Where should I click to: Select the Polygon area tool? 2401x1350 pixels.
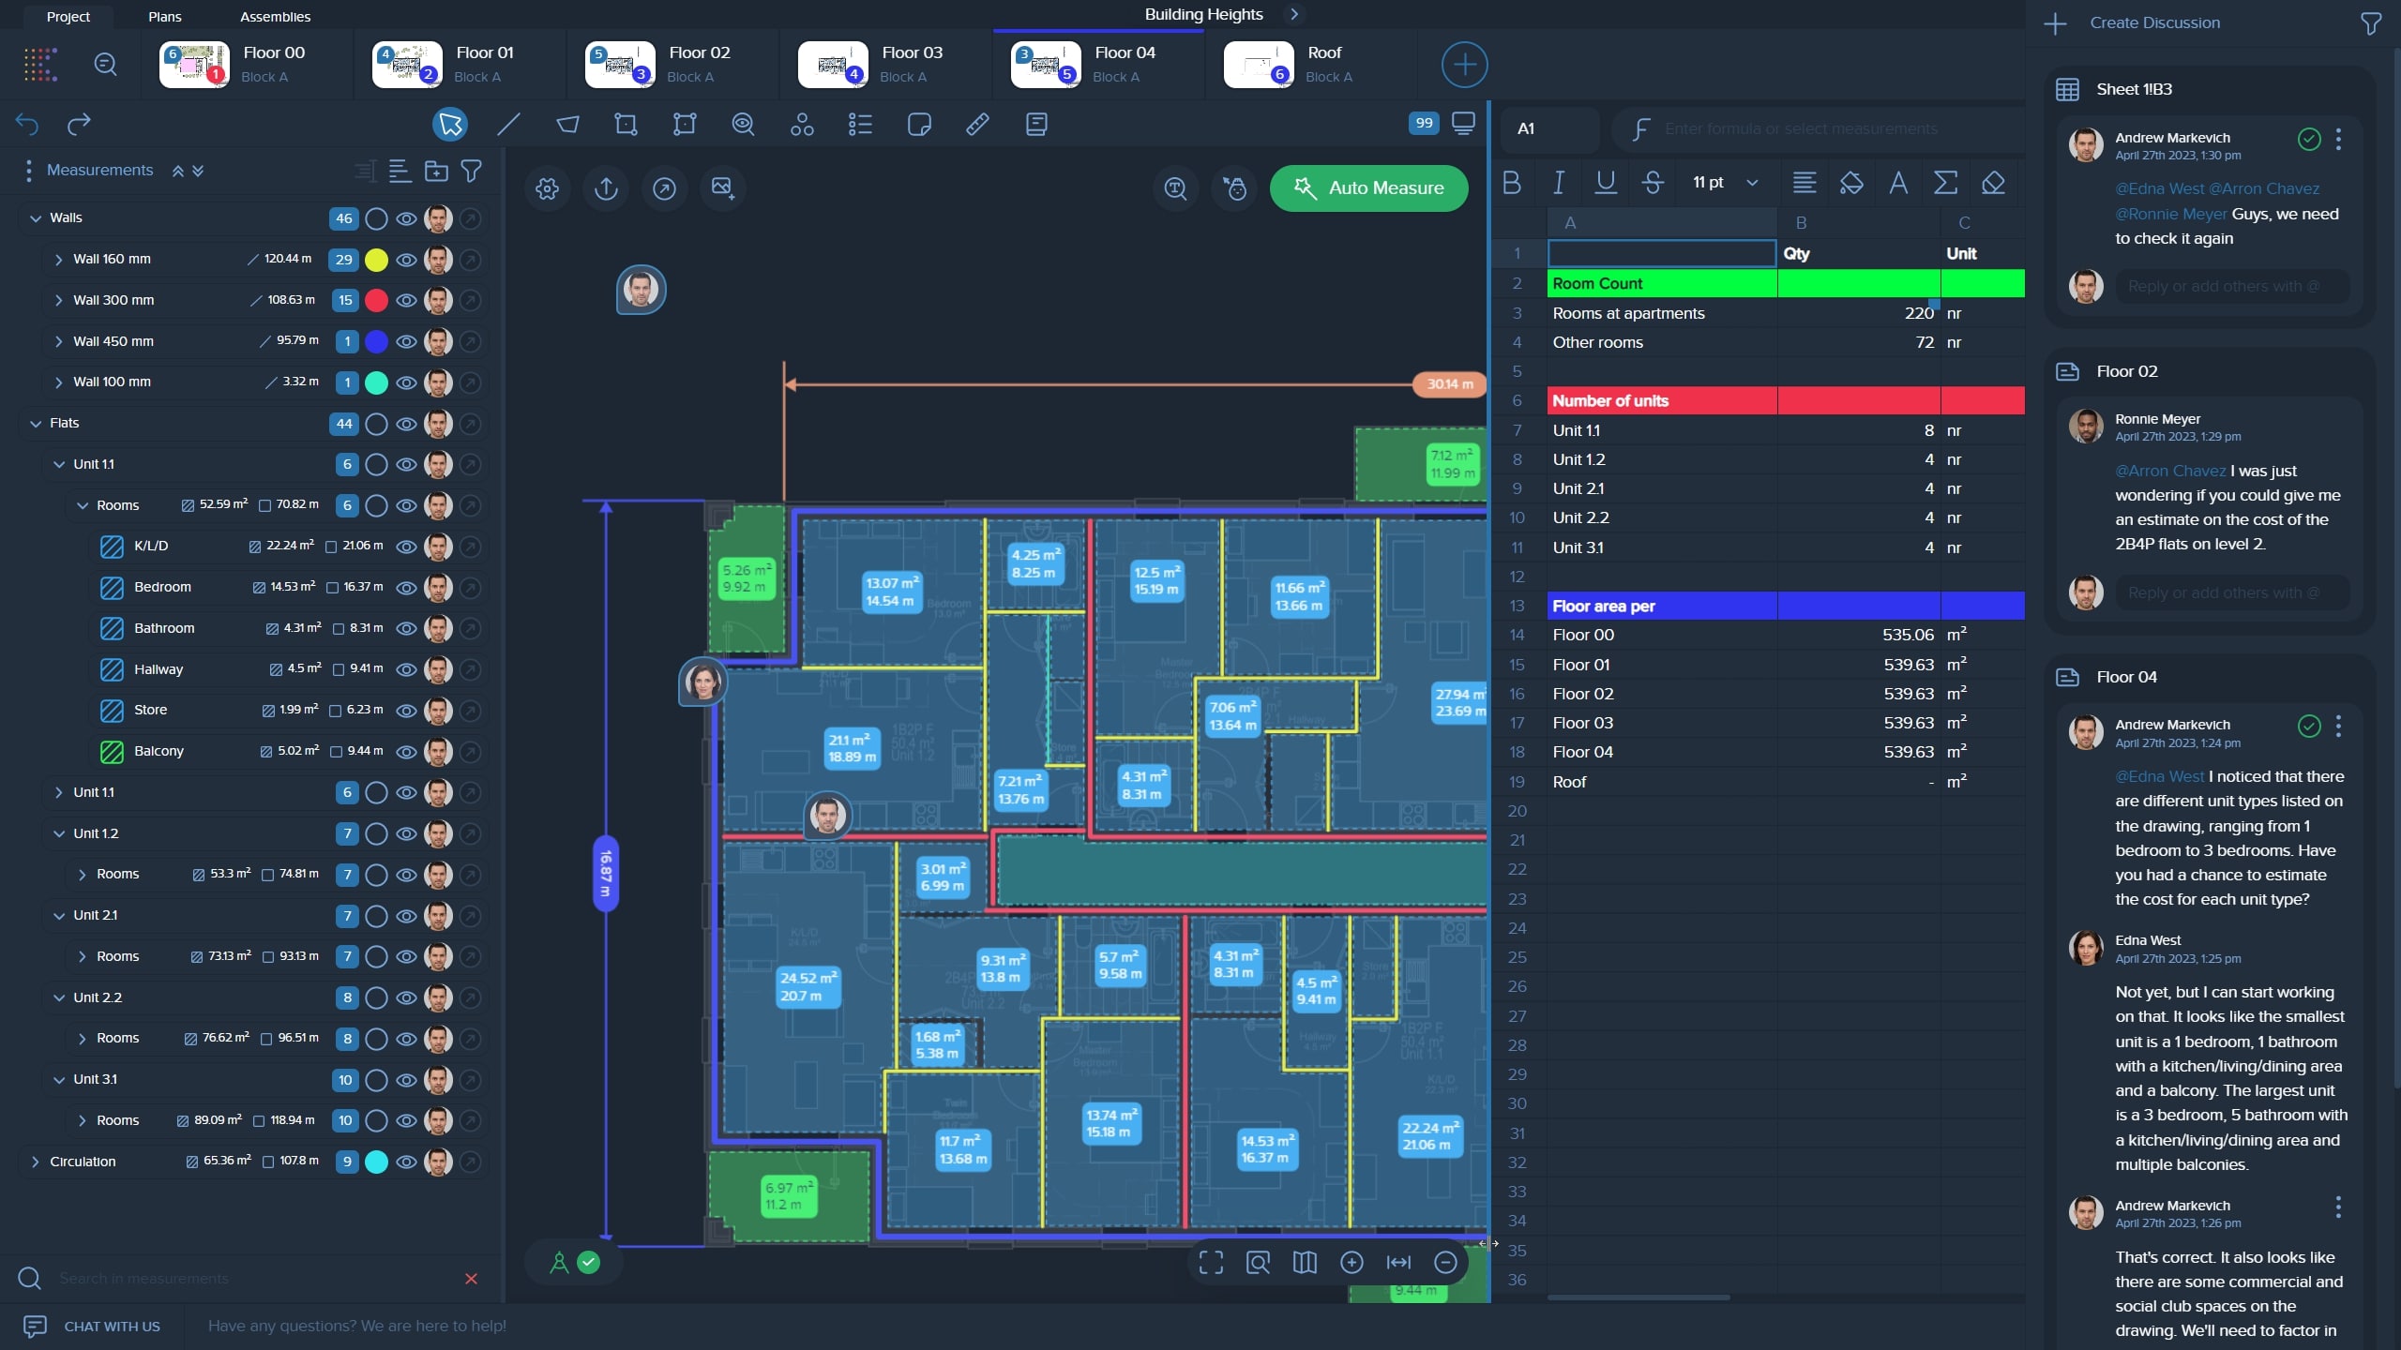[566, 124]
